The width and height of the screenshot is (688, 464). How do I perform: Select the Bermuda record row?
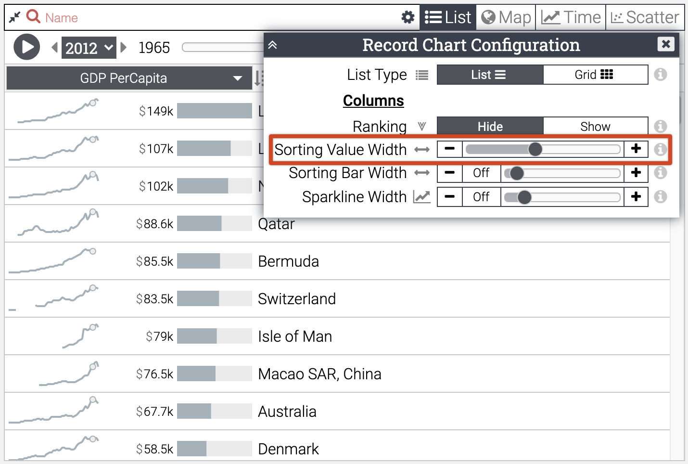tap(337, 261)
